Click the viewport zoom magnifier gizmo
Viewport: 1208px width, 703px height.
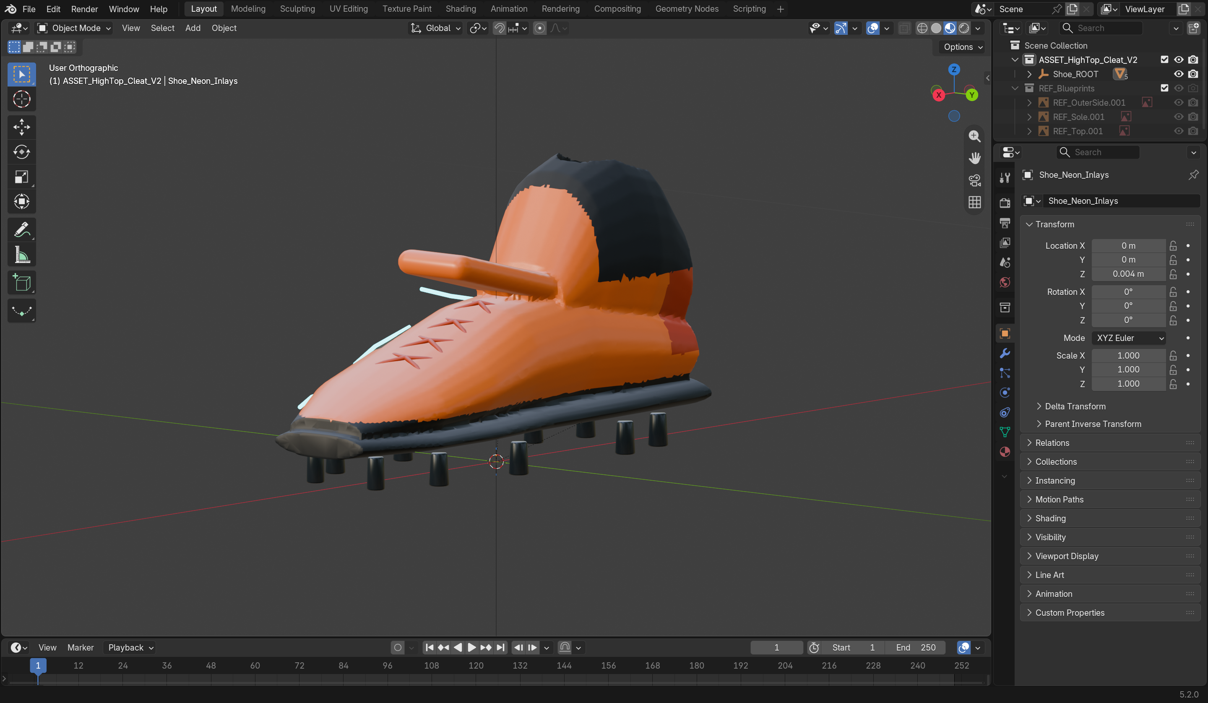[974, 136]
